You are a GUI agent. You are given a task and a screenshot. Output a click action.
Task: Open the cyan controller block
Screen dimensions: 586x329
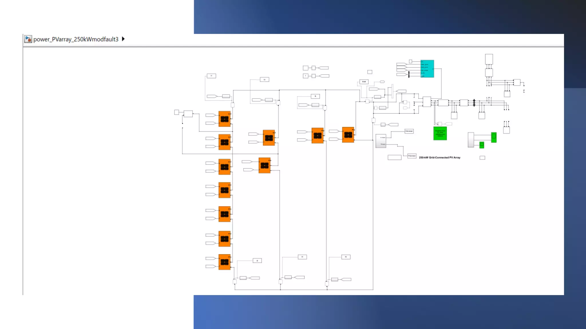427,69
